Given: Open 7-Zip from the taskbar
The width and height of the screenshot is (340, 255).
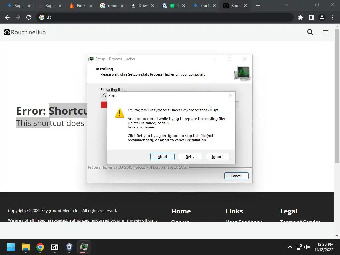Looking at the screenshot, I should (x=55, y=247).
